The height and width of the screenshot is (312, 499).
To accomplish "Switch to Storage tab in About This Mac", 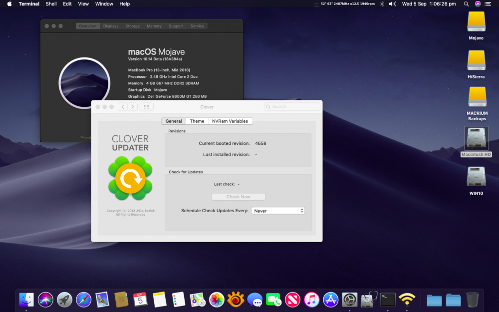I will pos(132,26).
